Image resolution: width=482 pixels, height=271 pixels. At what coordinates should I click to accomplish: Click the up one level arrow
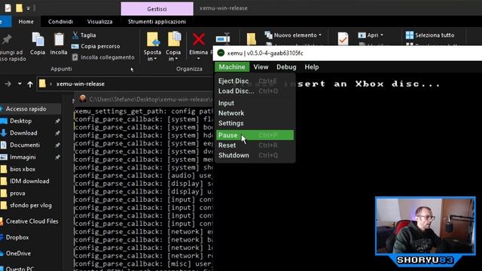click(x=30, y=84)
